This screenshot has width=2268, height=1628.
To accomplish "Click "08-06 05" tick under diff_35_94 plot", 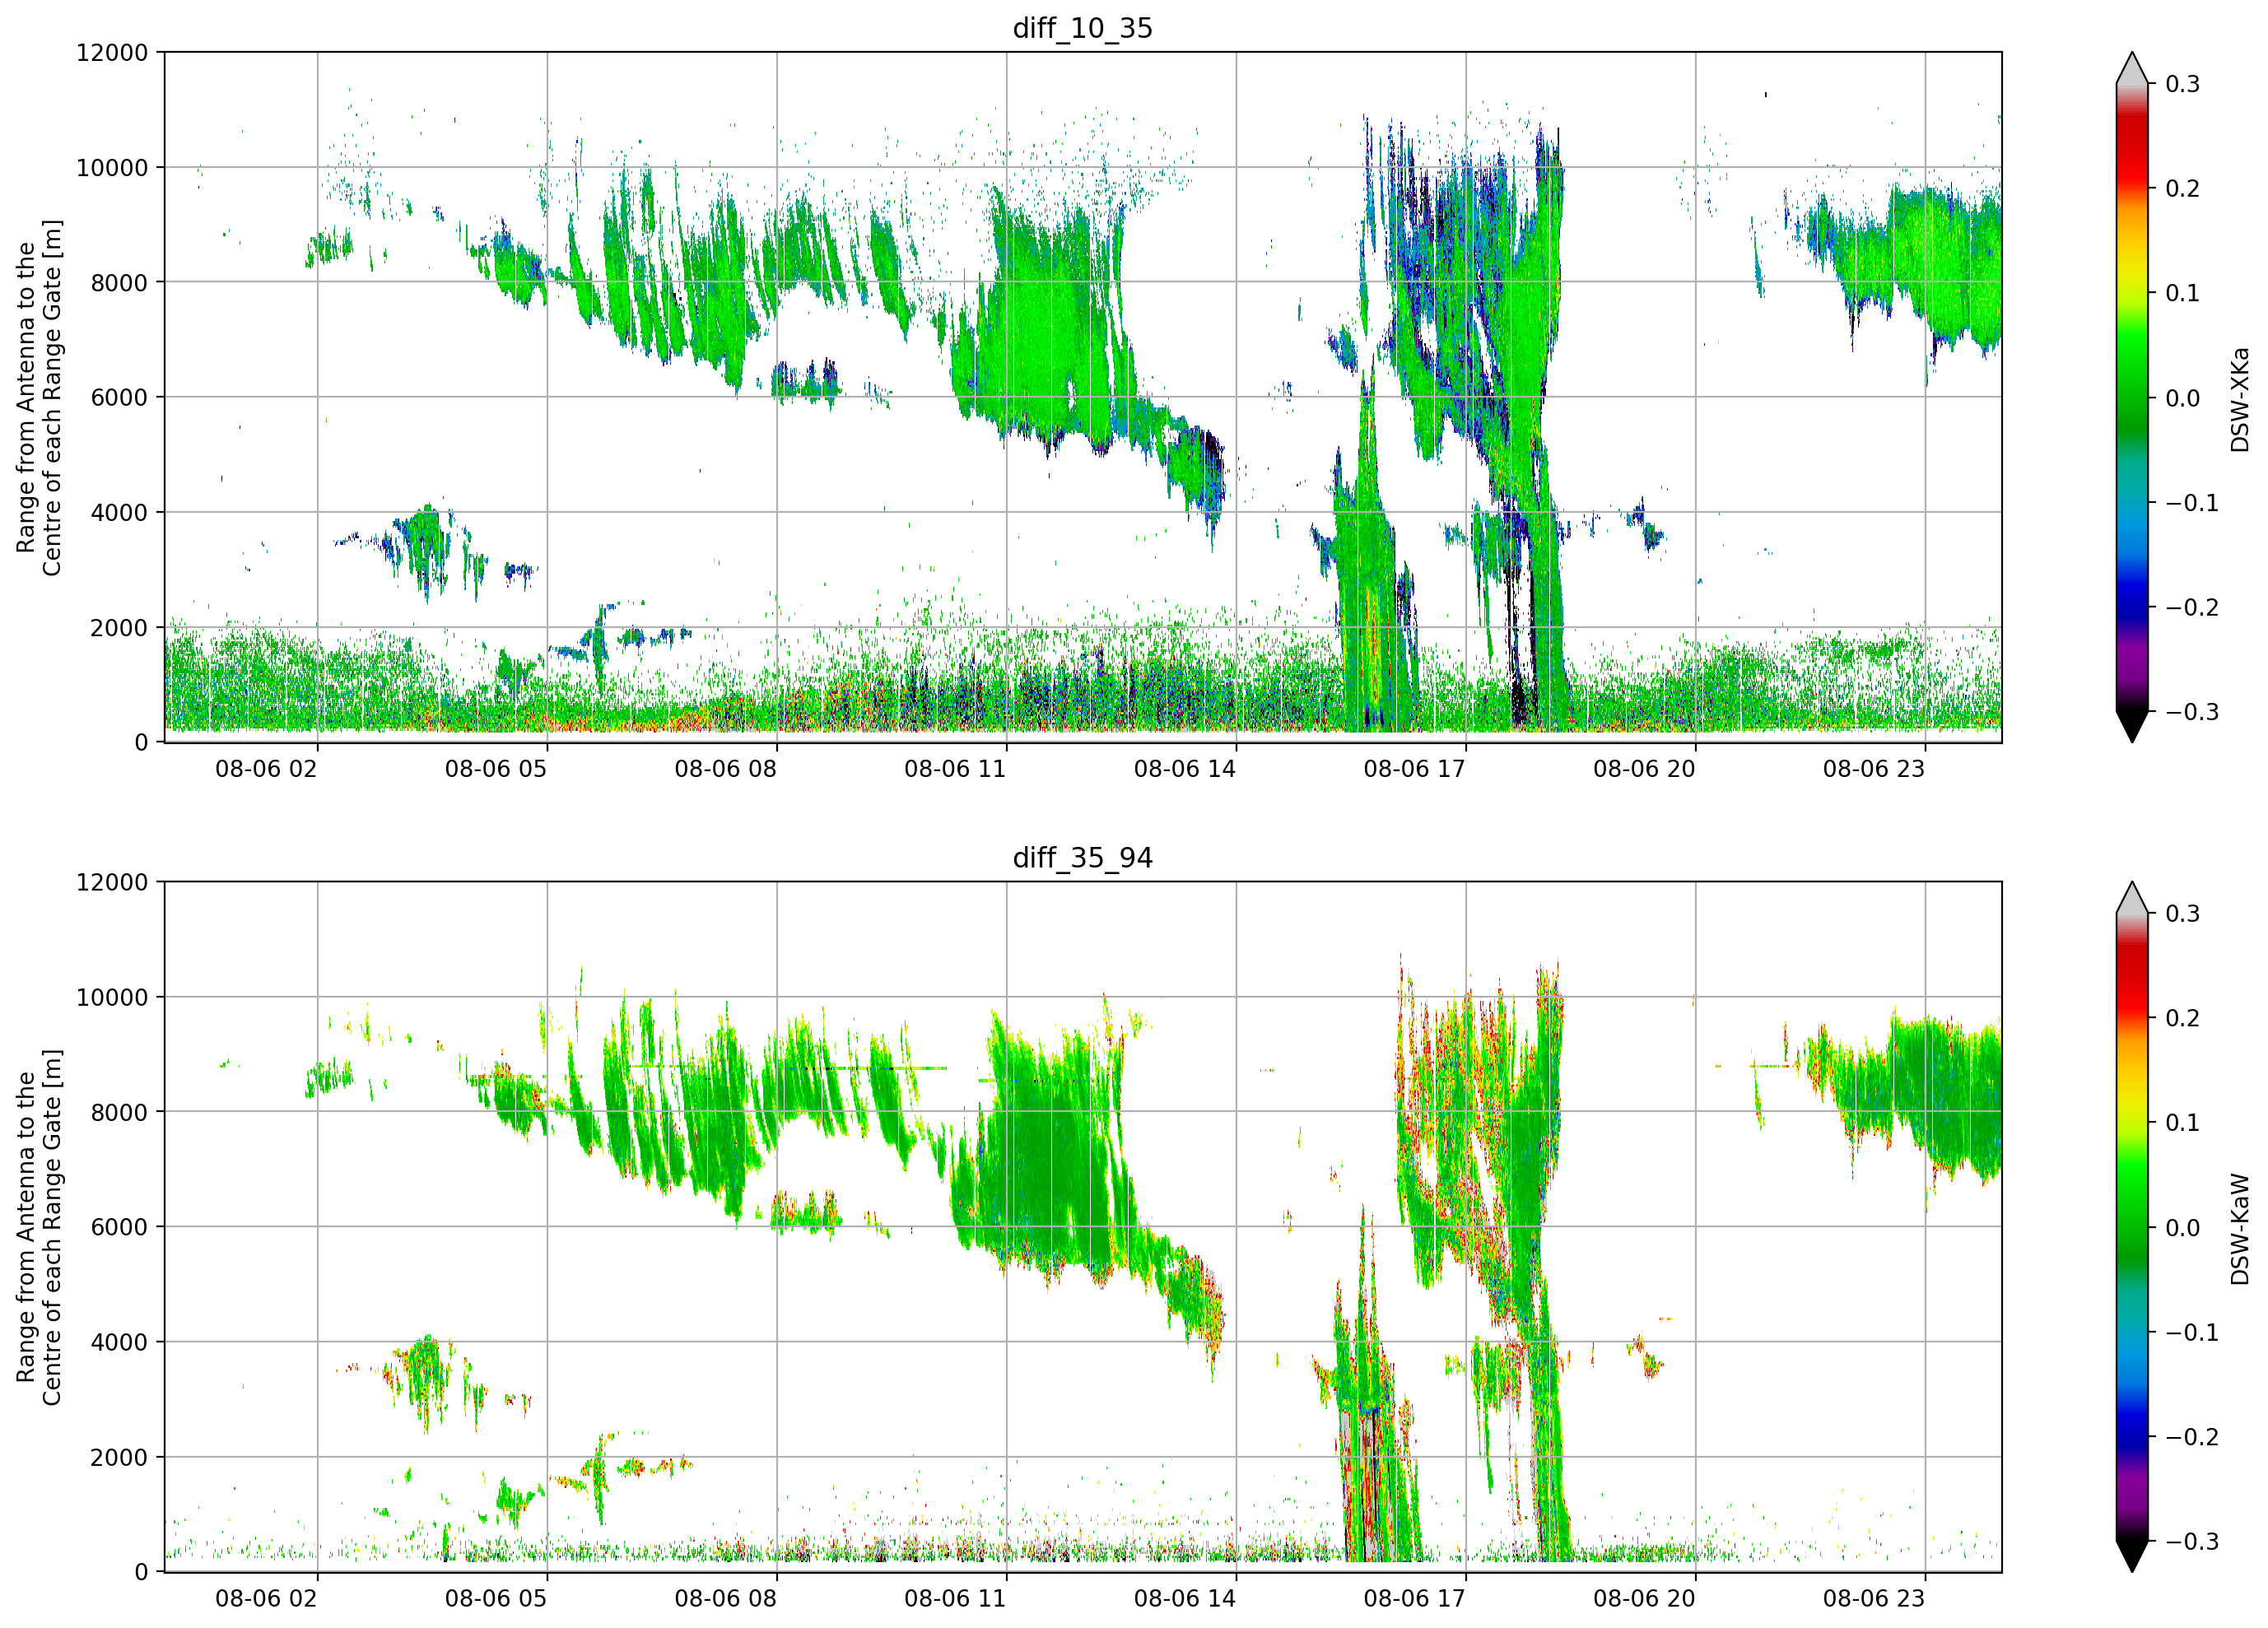I will coord(496,1599).
